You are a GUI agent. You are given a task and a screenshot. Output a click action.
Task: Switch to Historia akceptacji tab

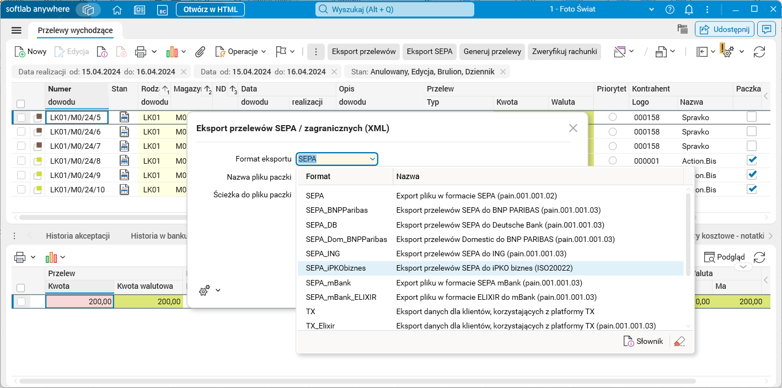78,236
